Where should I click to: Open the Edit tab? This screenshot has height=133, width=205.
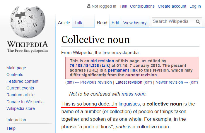click(x=115, y=23)
